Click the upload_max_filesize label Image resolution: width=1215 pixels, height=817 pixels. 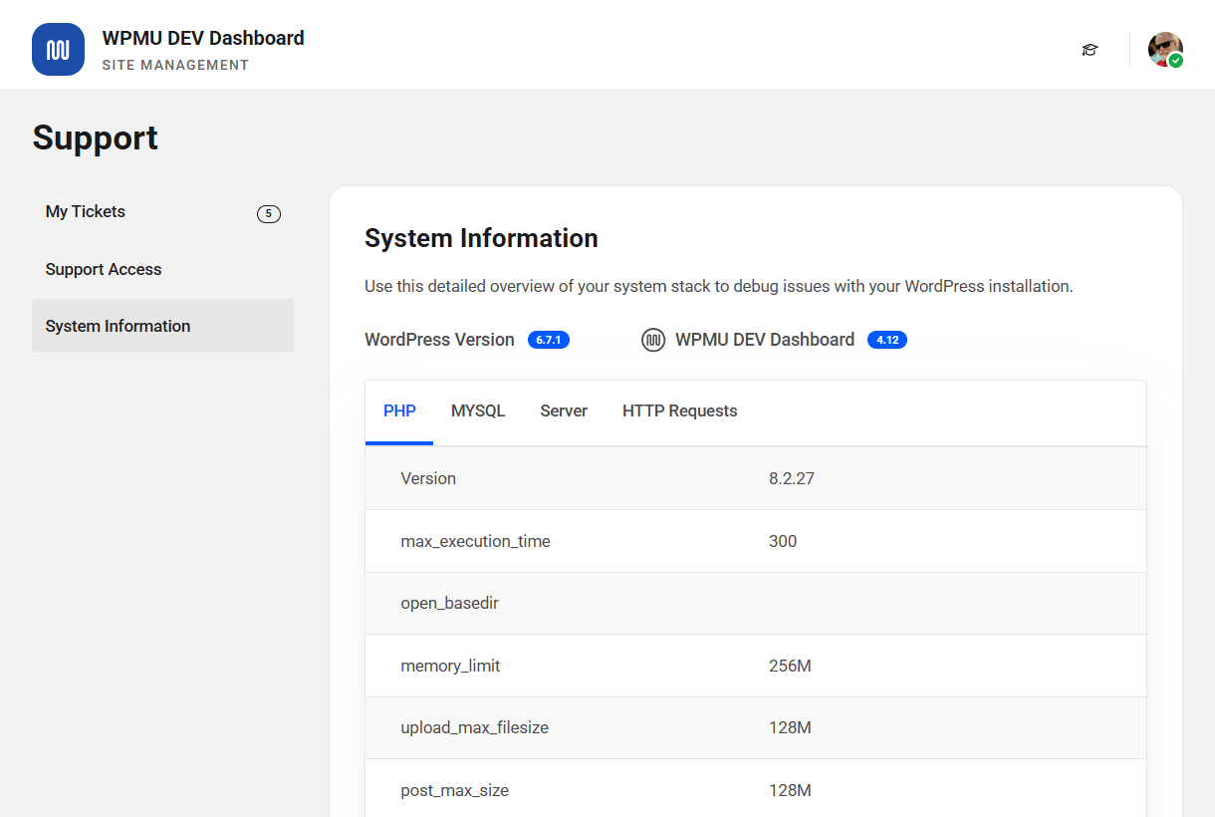474,728
